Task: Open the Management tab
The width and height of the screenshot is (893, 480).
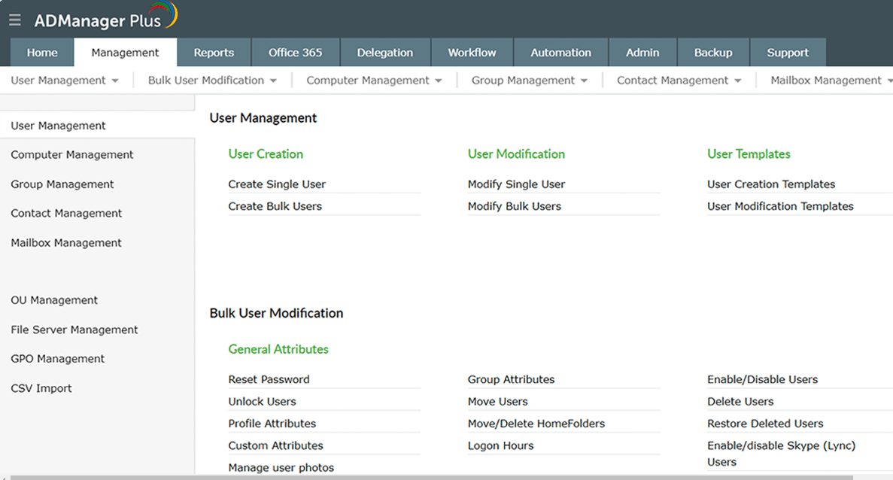Action: (125, 52)
